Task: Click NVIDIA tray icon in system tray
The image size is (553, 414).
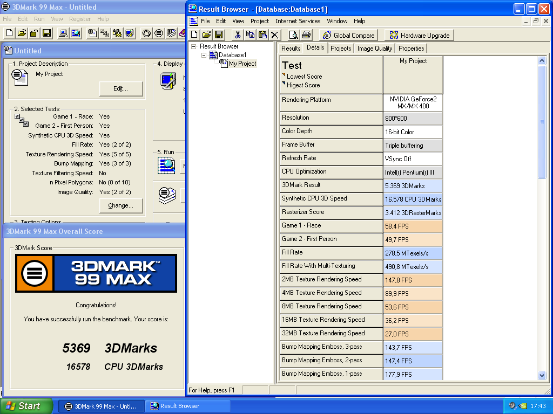Action: (x=523, y=406)
